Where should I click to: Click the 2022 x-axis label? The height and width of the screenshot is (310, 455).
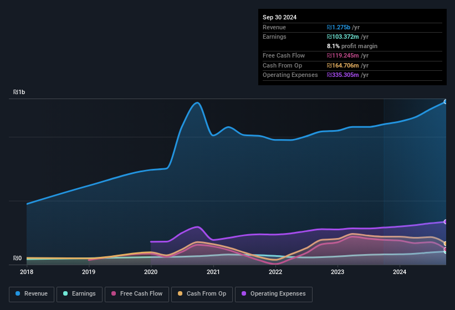pyautogui.click(x=275, y=272)
